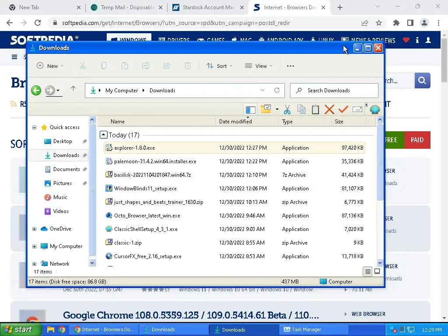Click the folder options icon in Classic toolbar
The image size is (448, 336).
[266, 109]
